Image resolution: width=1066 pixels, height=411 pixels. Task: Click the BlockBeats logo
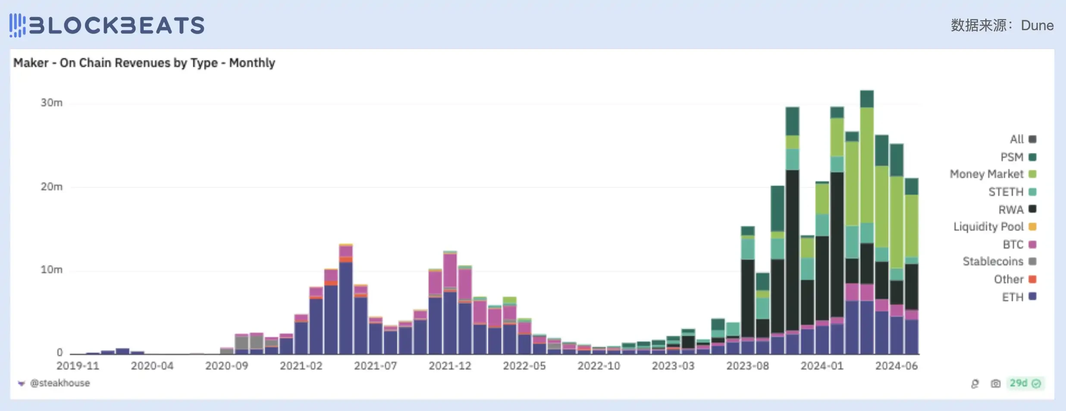[107, 25]
